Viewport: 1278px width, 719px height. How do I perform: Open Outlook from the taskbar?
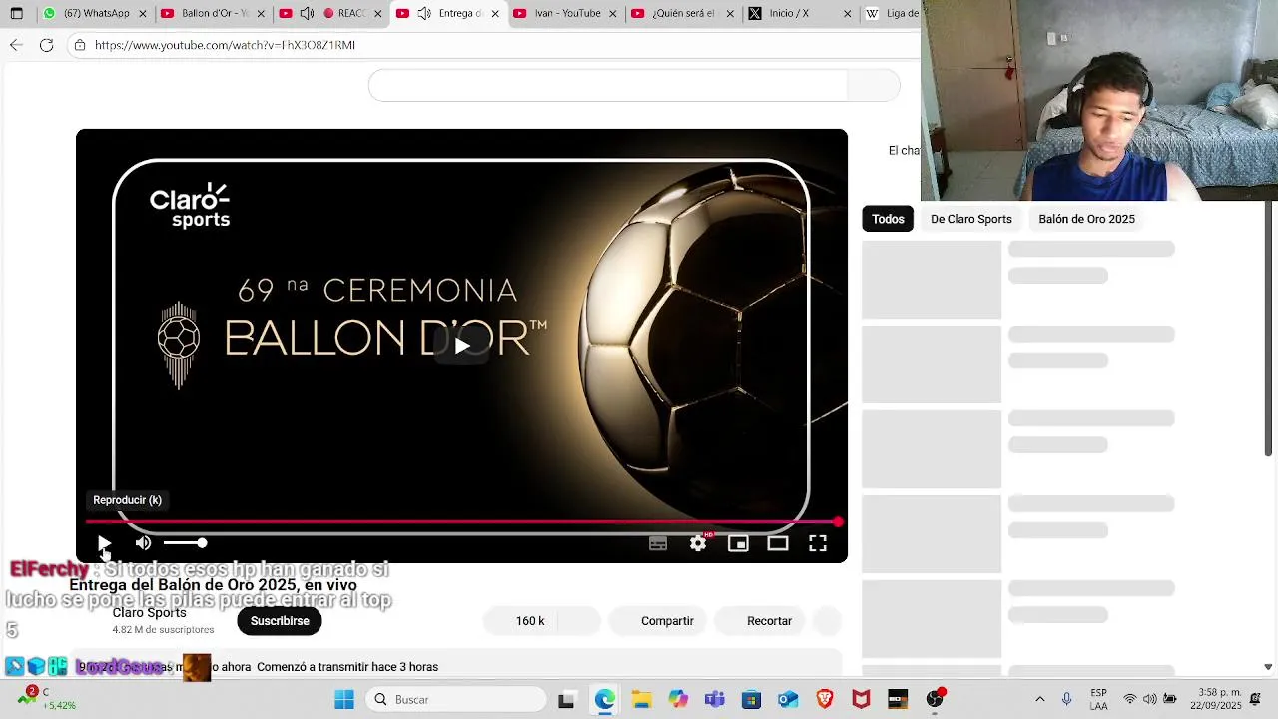788,700
